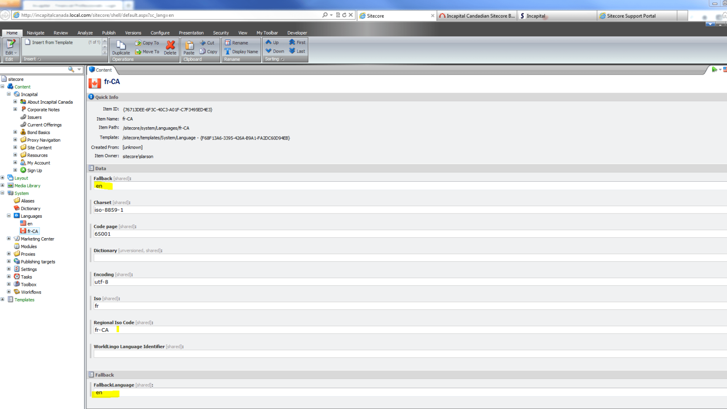Switch to the Security ribbon tab
The image size is (727, 409).
pyautogui.click(x=221, y=33)
